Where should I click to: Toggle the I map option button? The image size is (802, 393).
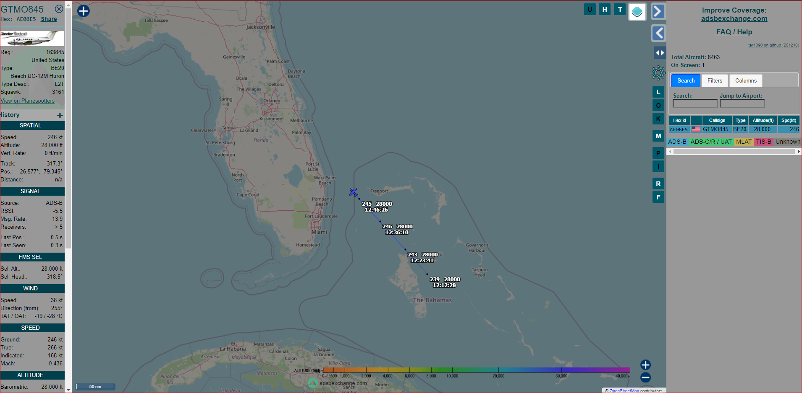658,166
